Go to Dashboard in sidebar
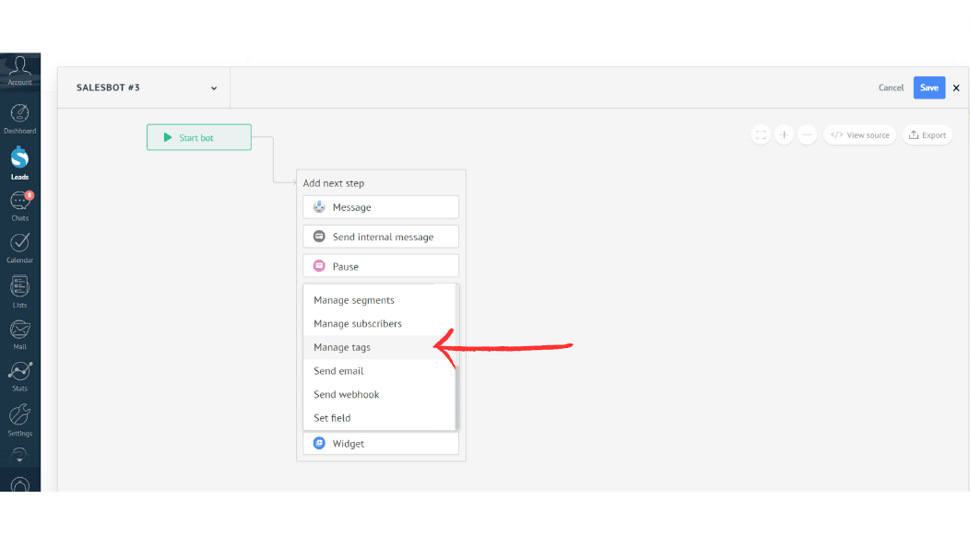The width and height of the screenshot is (970, 546). [19, 119]
